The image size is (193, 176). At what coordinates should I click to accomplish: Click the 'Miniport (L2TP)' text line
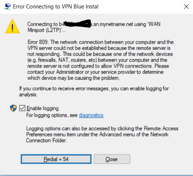[47, 30]
